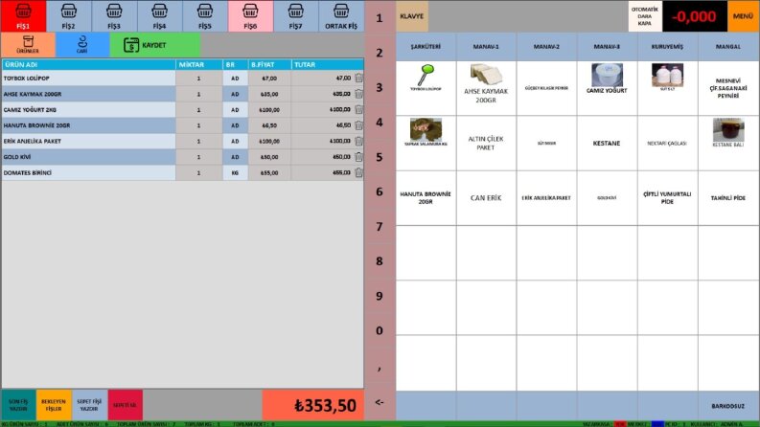
Task: Switch to the MANAV-2 category
Action: pos(546,47)
